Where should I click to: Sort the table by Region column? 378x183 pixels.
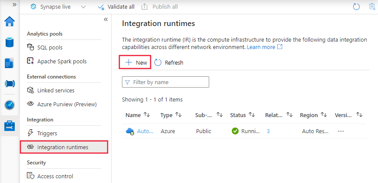324,115
